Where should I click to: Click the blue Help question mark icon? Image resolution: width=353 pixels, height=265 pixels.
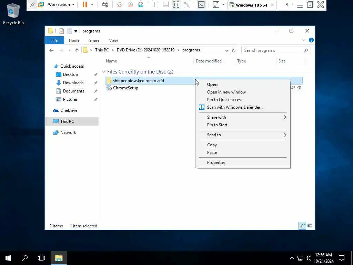coord(311,40)
